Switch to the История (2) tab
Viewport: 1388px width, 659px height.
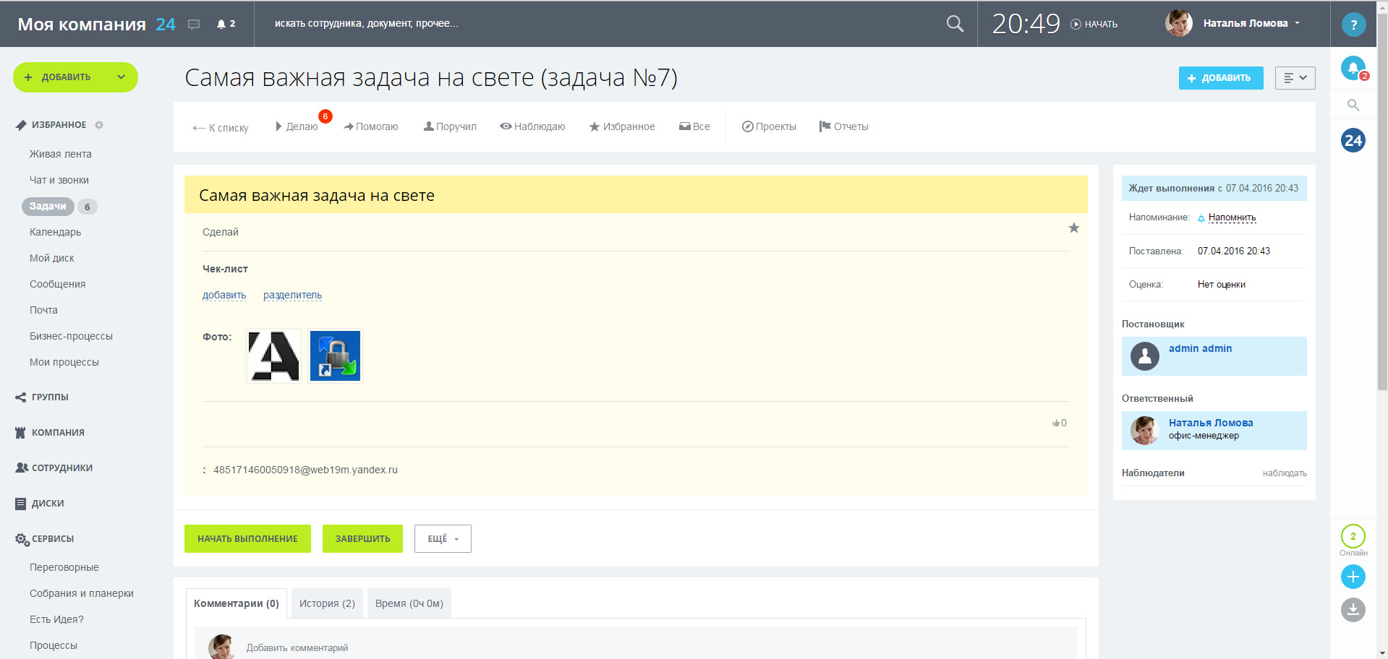pos(327,603)
